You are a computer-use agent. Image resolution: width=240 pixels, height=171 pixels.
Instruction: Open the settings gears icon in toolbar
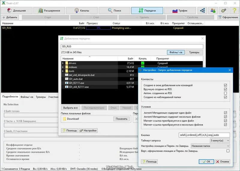tap(223, 10)
